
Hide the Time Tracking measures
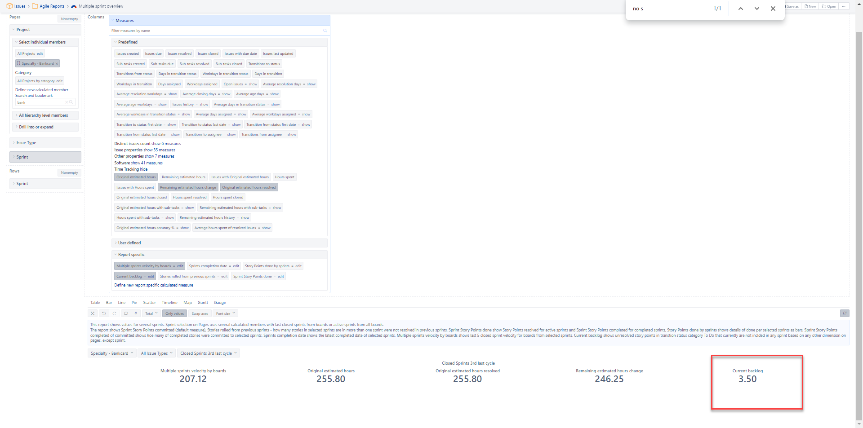point(144,169)
